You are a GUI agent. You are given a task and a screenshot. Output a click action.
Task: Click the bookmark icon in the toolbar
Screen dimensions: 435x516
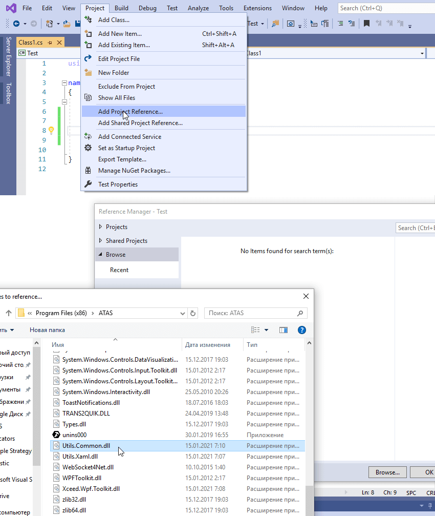[x=366, y=24]
